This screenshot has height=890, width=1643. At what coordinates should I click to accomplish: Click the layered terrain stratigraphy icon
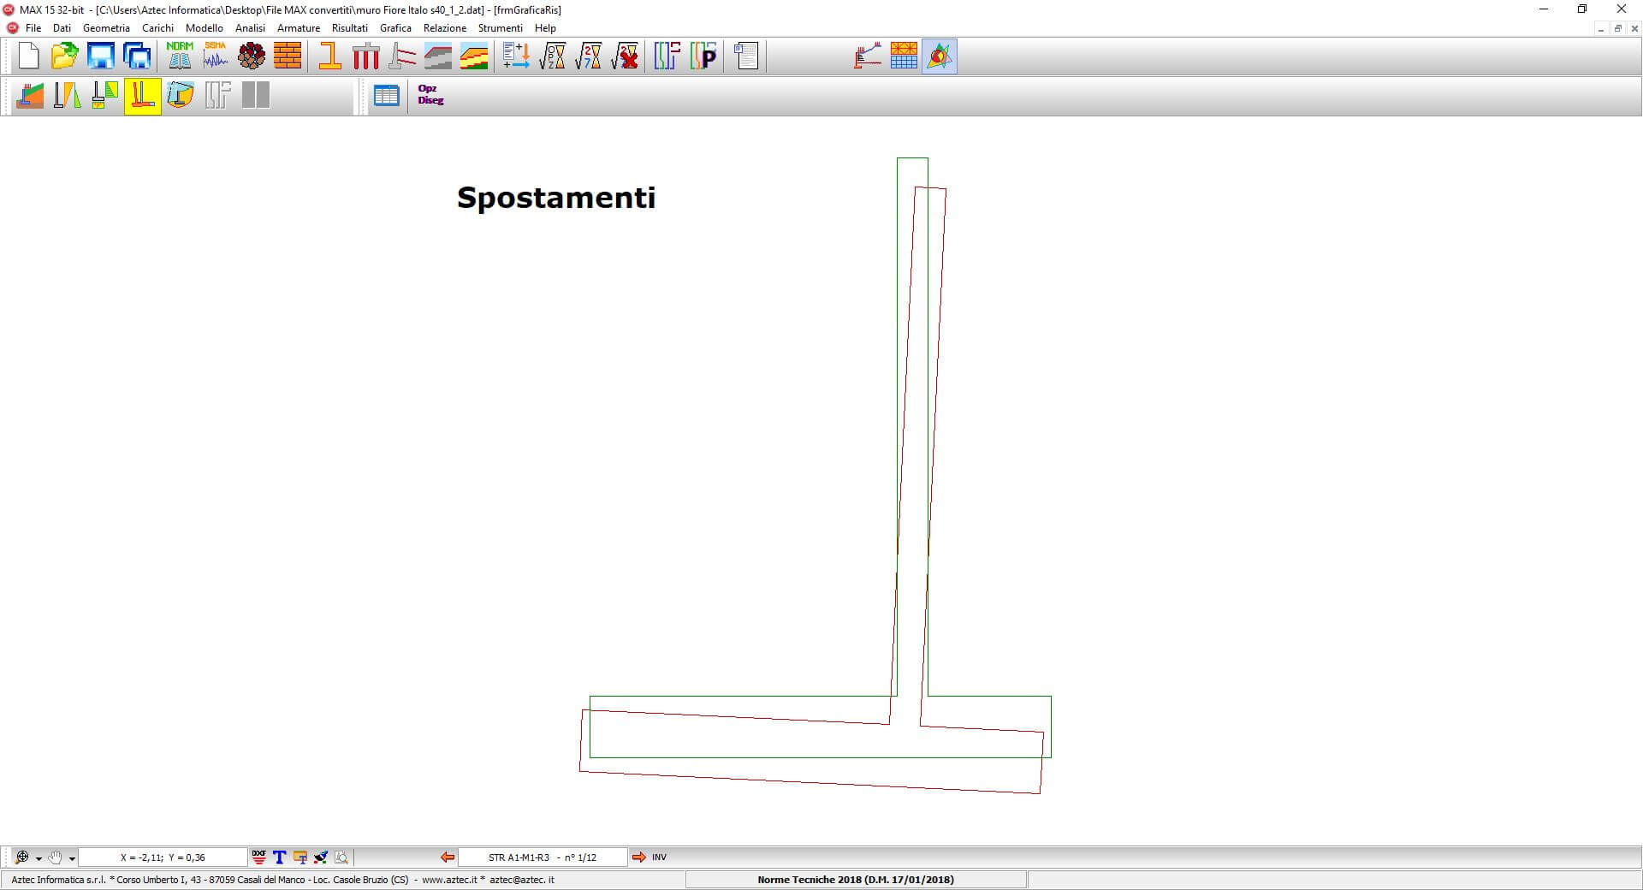(x=473, y=56)
